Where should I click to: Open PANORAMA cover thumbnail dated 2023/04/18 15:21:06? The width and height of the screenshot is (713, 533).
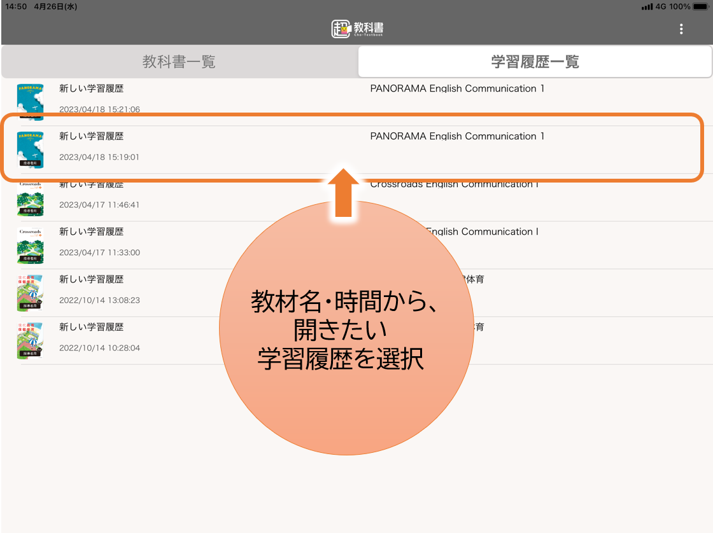[30, 102]
